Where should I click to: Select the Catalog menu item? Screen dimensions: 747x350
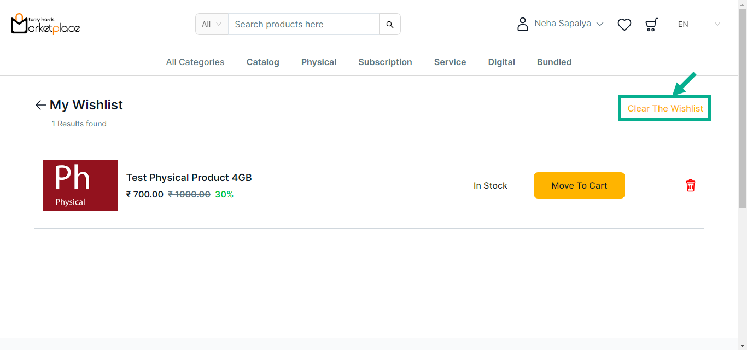pyautogui.click(x=262, y=62)
